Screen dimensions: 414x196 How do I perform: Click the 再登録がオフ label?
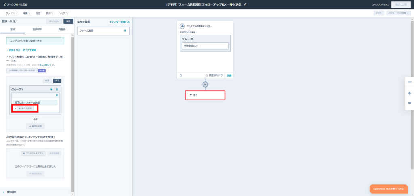(216, 75)
